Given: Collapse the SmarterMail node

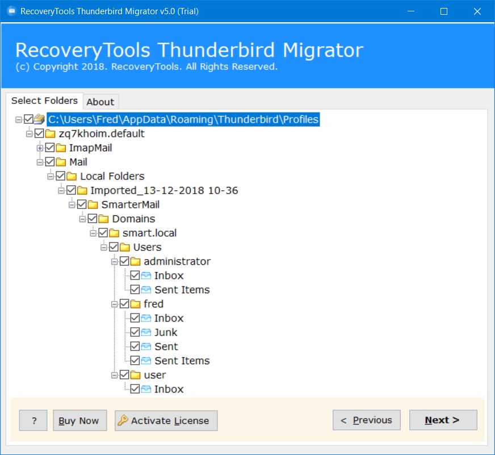Looking at the screenshot, I should pyautogui.click(x=72, y=204).
